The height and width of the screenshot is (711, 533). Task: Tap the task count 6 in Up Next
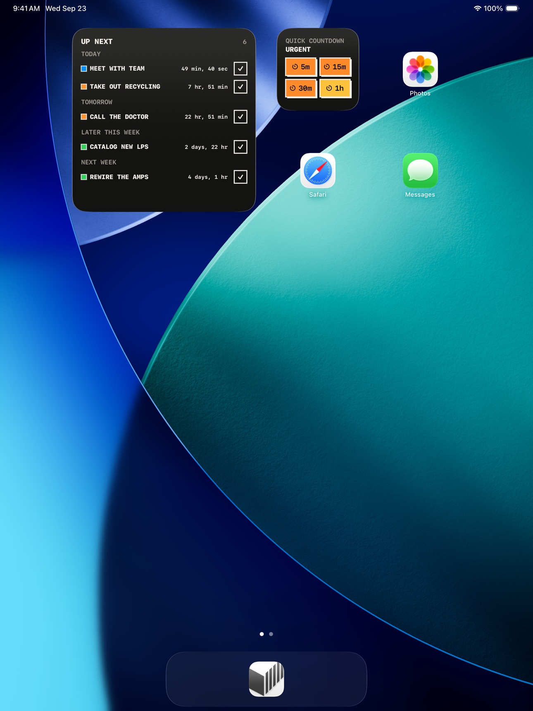tap(245, 42)
